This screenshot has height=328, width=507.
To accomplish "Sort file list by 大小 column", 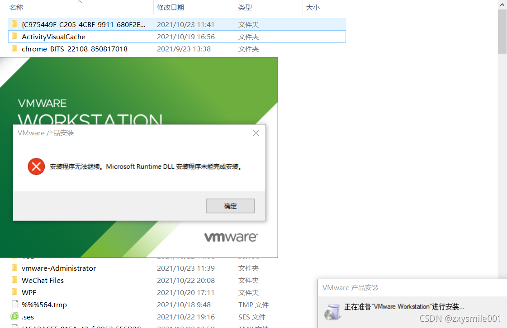I will [313, 7].
